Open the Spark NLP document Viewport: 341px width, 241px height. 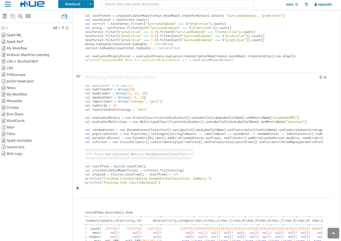tap(15, 41)
